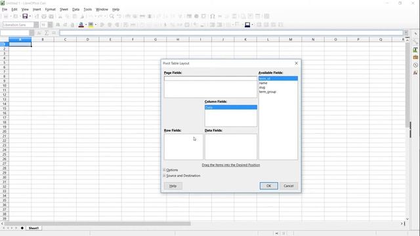
Task: Open the highlighting color dropdown arrow
Action: coord(96,25)
